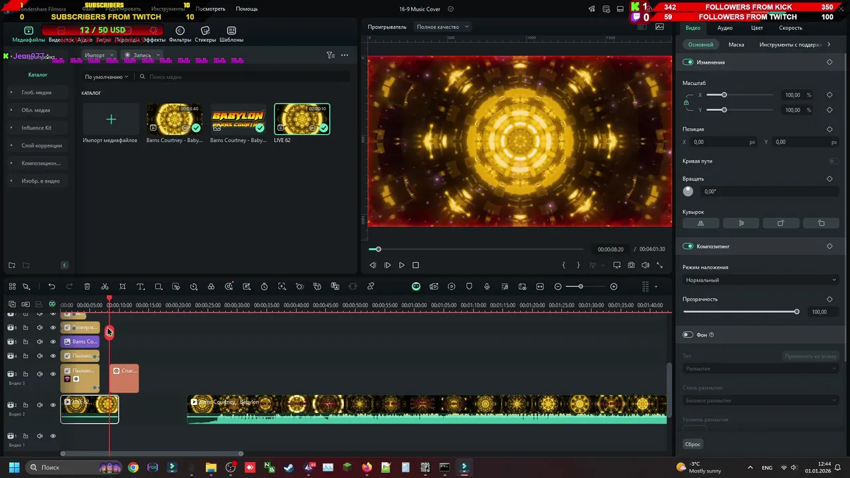Adjust the scale X slider
Screen dimensions: 850x478
tap(740, 95)
